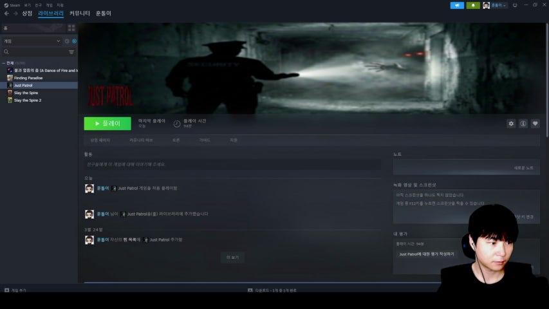The image size is (549, 309).
Task: Open the green notifications bell
Action: click(x=473, y=5)
